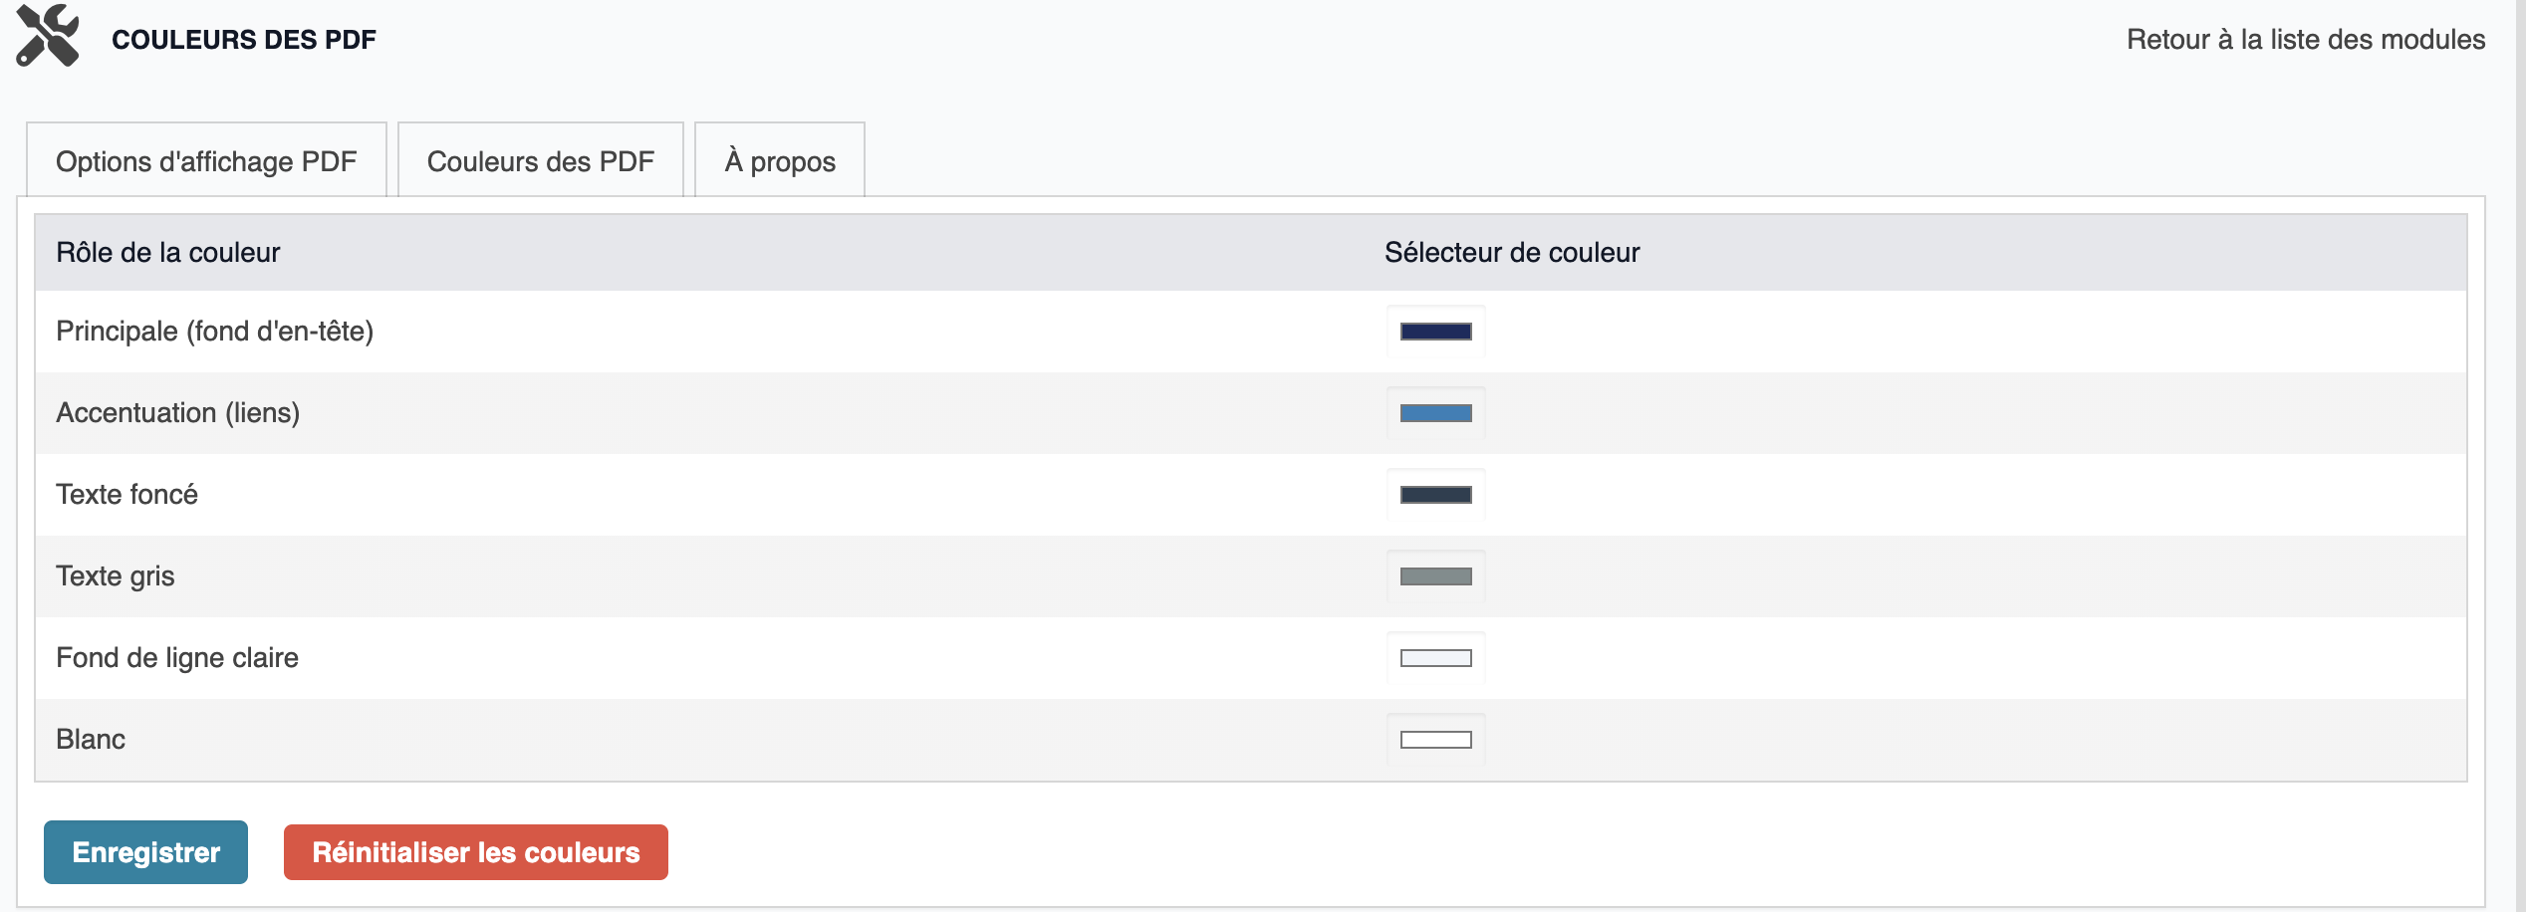
Task: Click the Rôle de la couleur column header
Action: tap(168, 253)
